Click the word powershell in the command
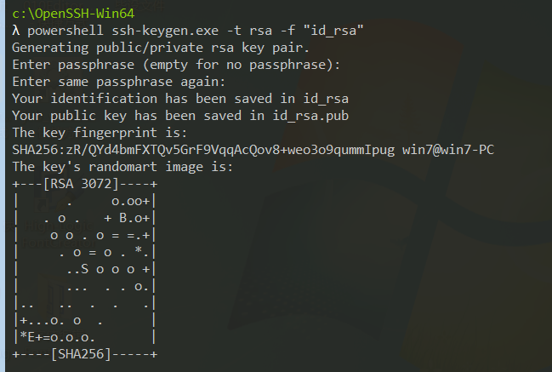 click(65, 31)
